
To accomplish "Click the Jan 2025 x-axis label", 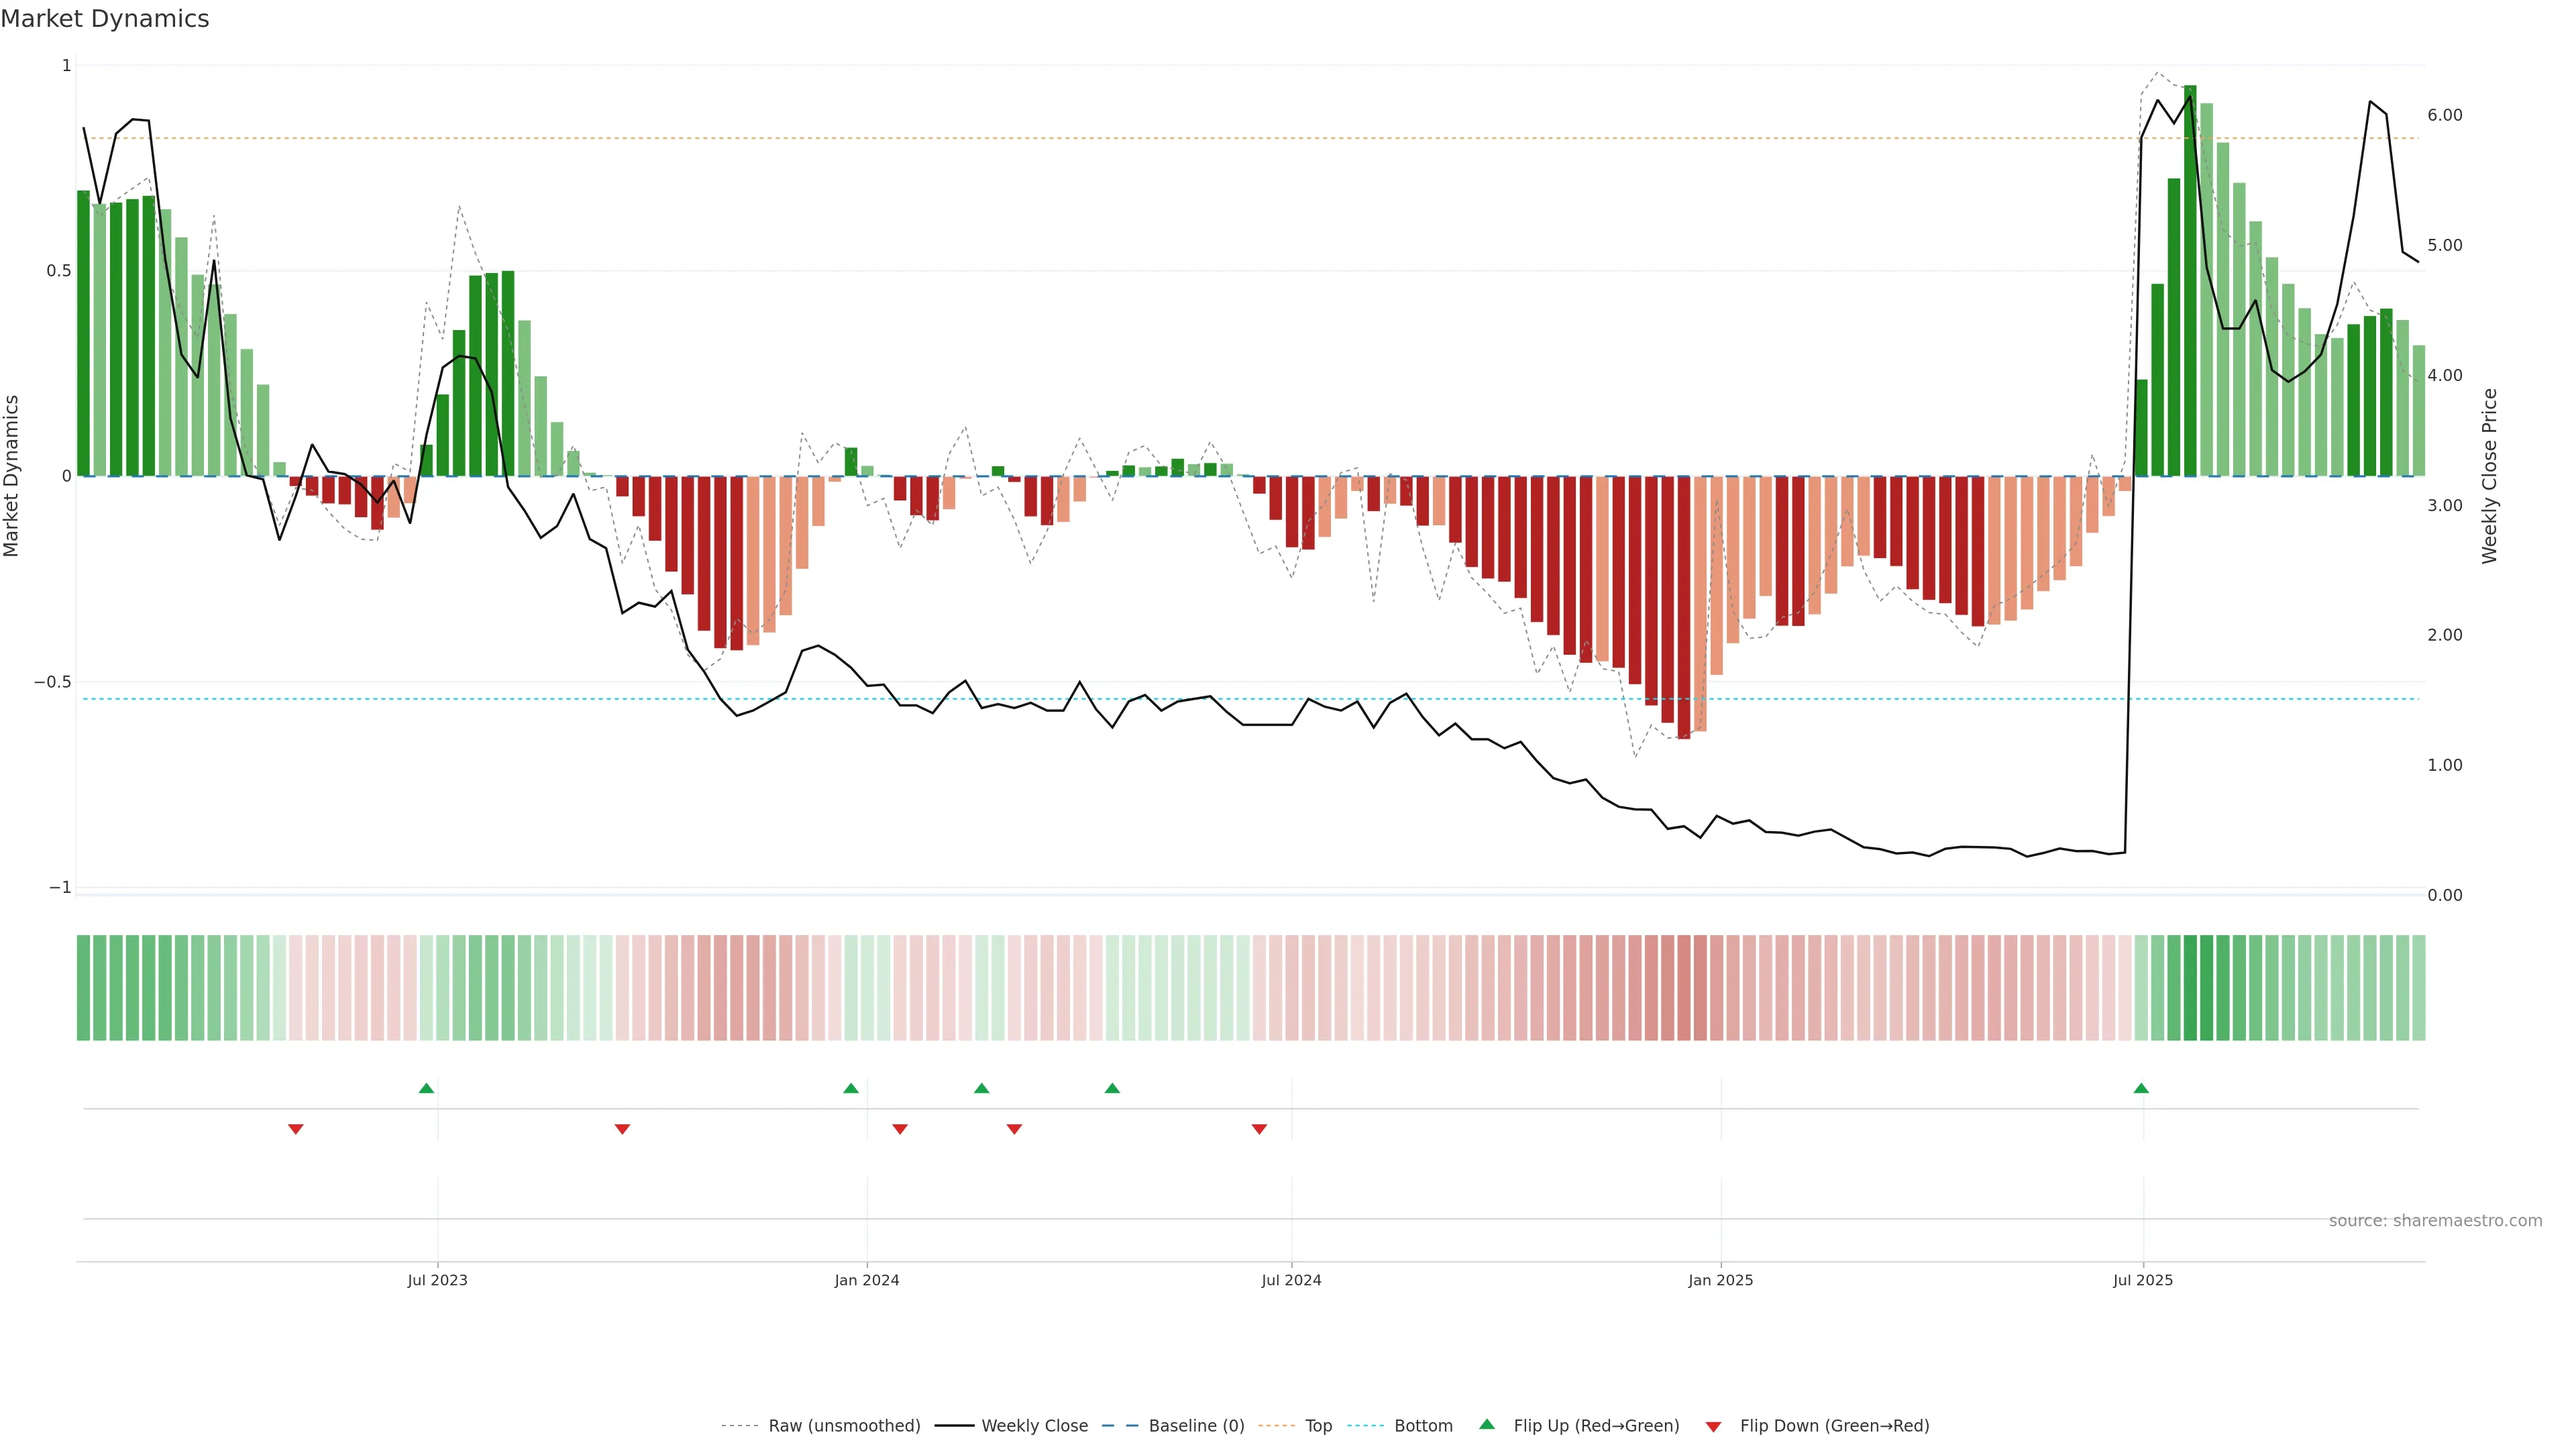I will (x=1720, y=1280).
